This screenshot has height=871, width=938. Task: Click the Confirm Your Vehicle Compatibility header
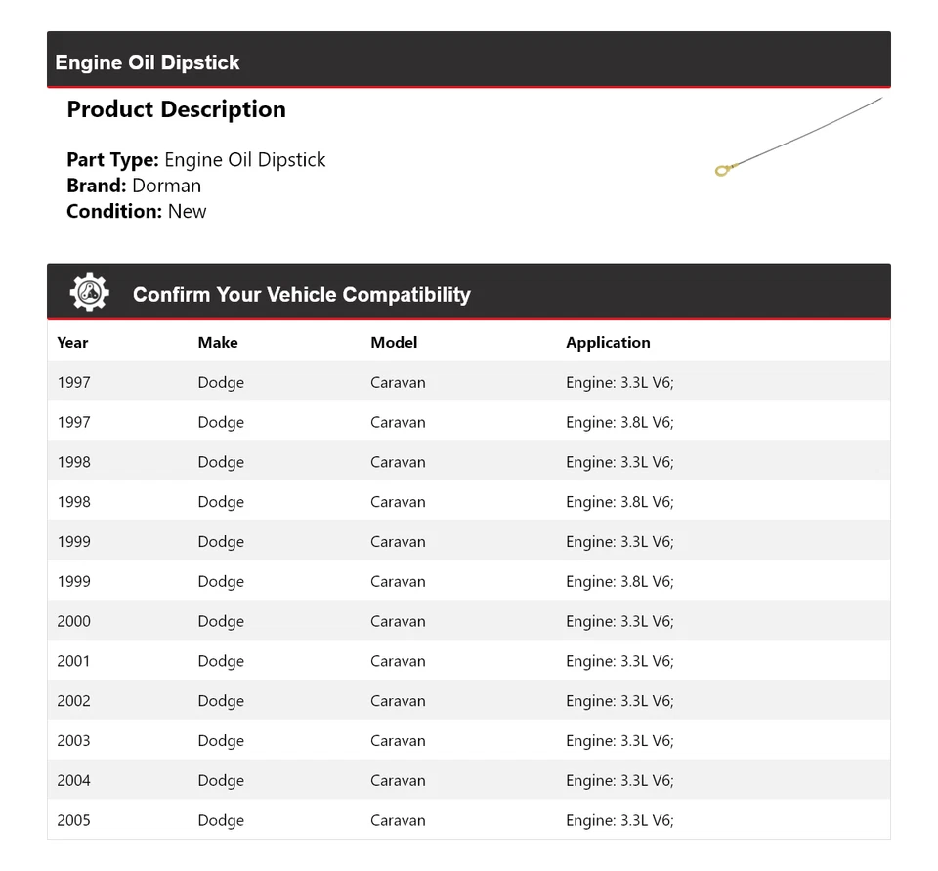(x=301, y=294)
